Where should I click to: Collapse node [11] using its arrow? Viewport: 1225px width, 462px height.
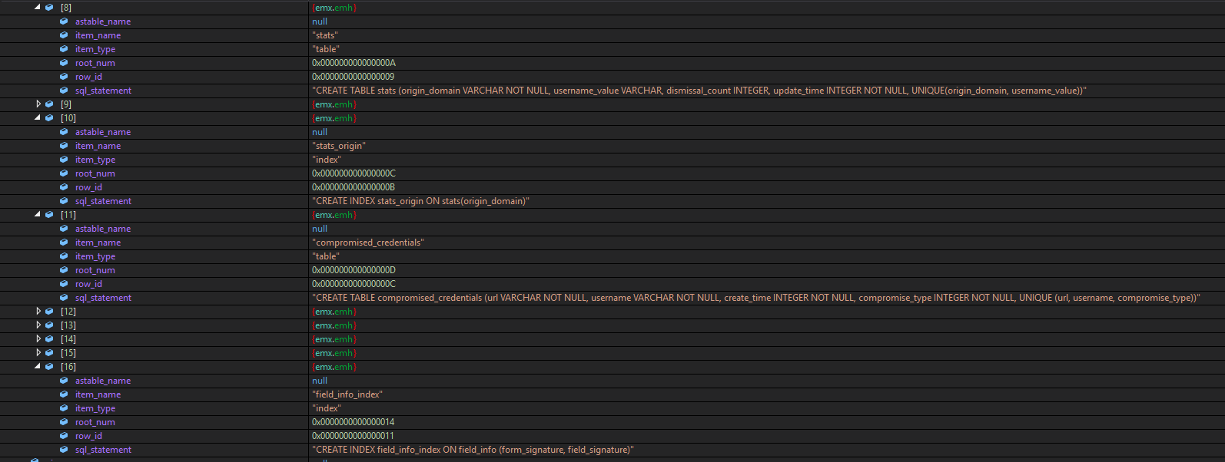coord(38,215)
